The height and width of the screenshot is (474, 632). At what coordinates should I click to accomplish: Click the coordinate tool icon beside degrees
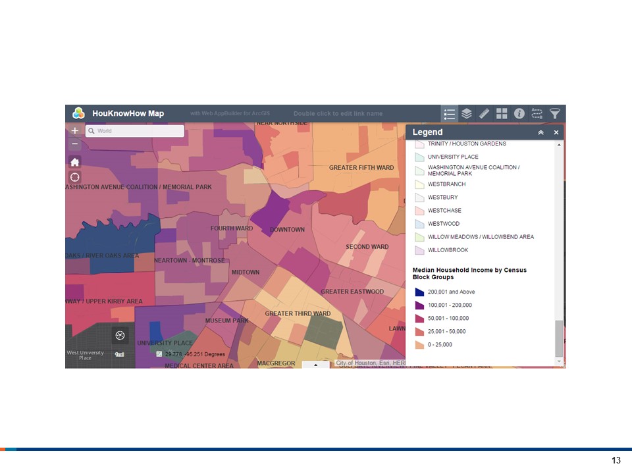click(x=159, y=354)
